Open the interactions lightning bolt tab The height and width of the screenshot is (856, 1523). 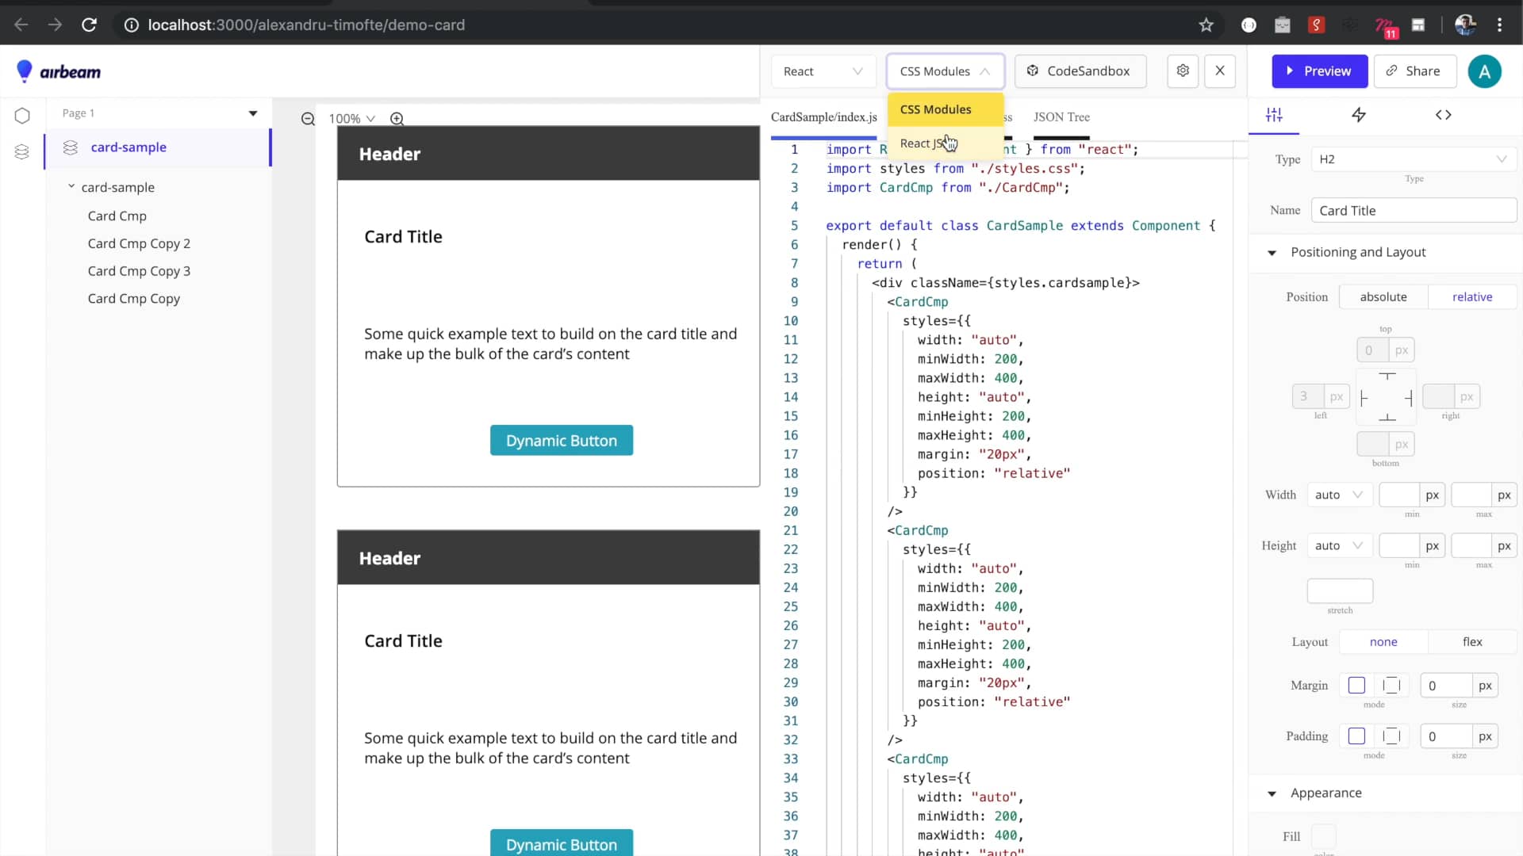click(1359, 115)
